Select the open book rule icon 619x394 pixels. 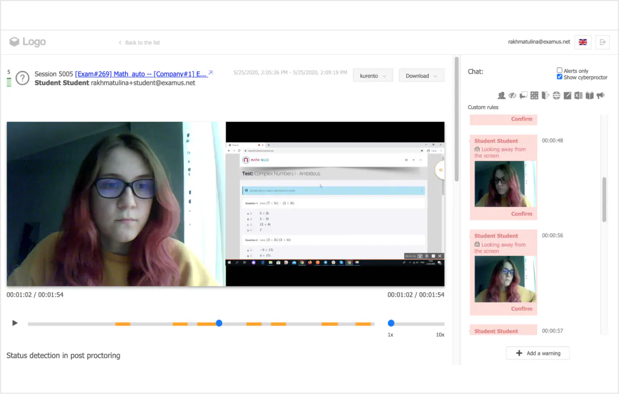tap(589, 95)
